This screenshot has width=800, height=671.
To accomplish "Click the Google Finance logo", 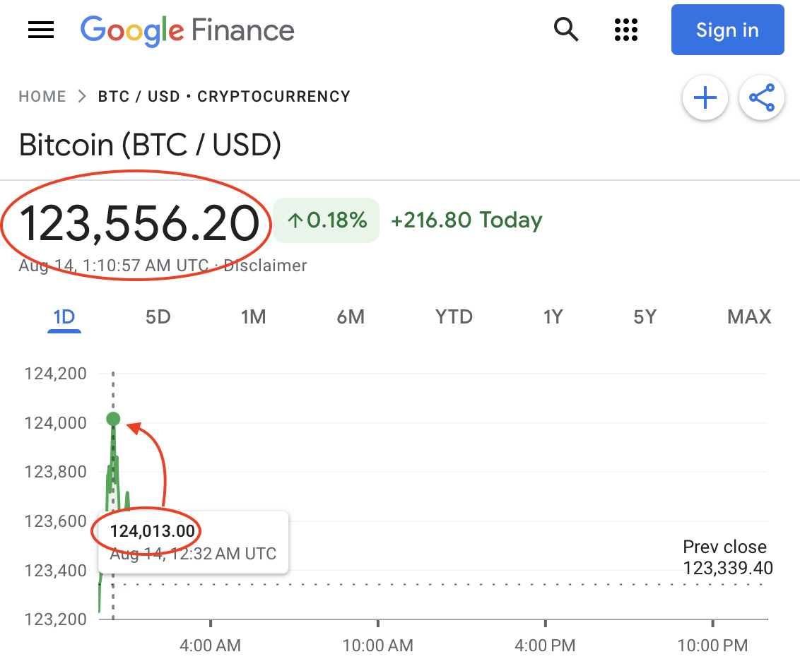I will click(187, 30).
